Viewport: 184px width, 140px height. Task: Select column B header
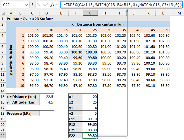[20, 13]
